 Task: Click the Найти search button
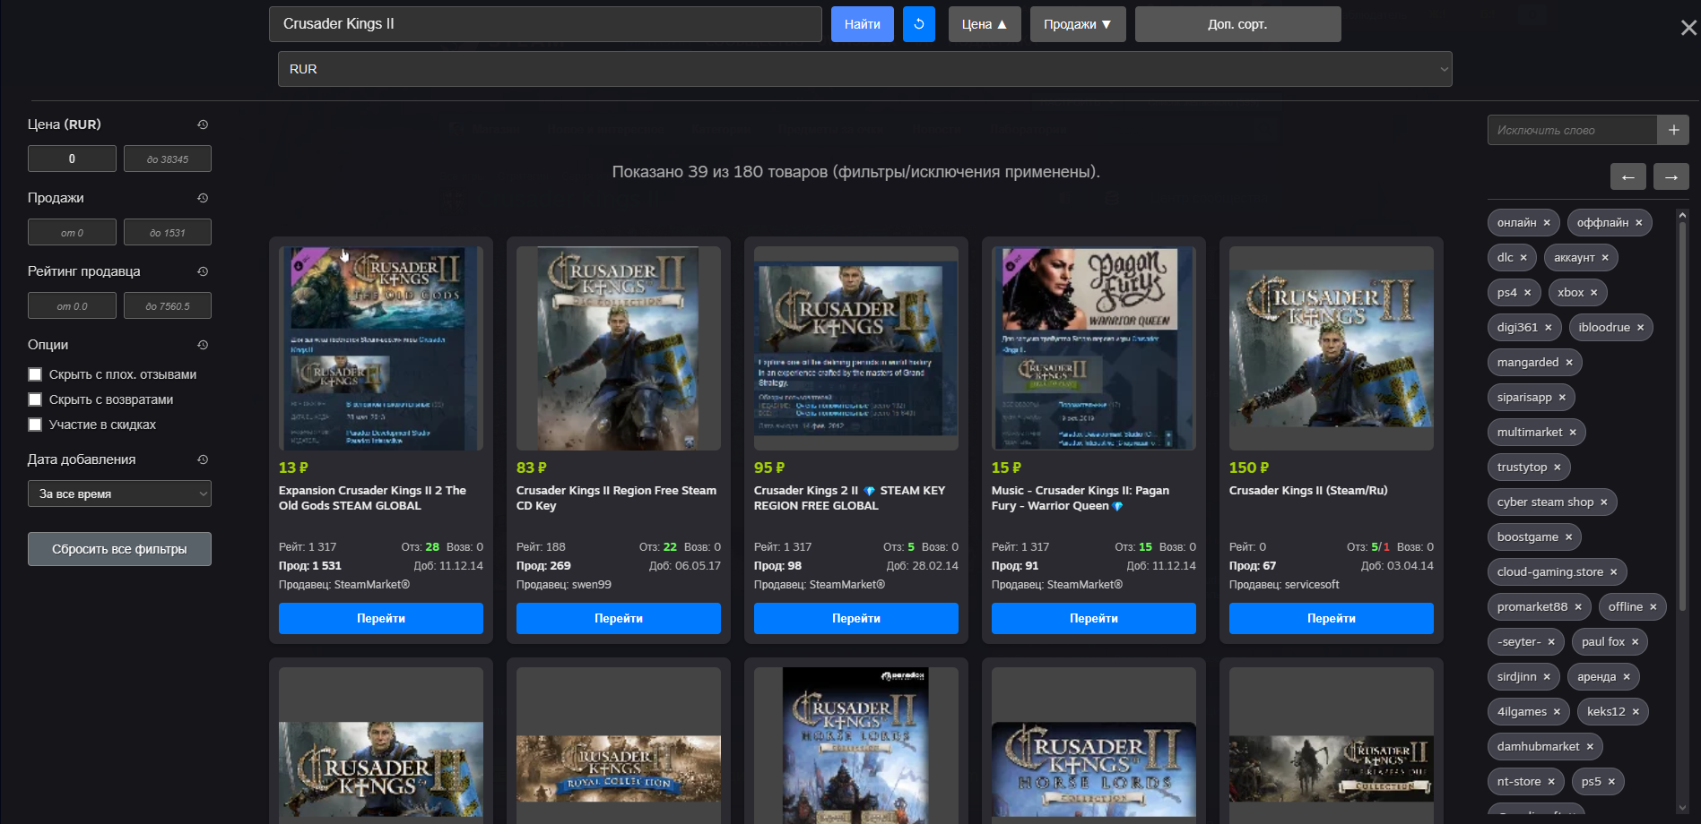click(x=863, y=24)
